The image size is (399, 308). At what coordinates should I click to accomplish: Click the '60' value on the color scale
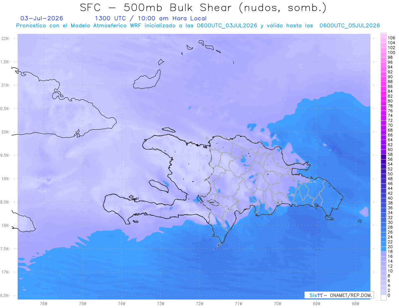(390, 150)
